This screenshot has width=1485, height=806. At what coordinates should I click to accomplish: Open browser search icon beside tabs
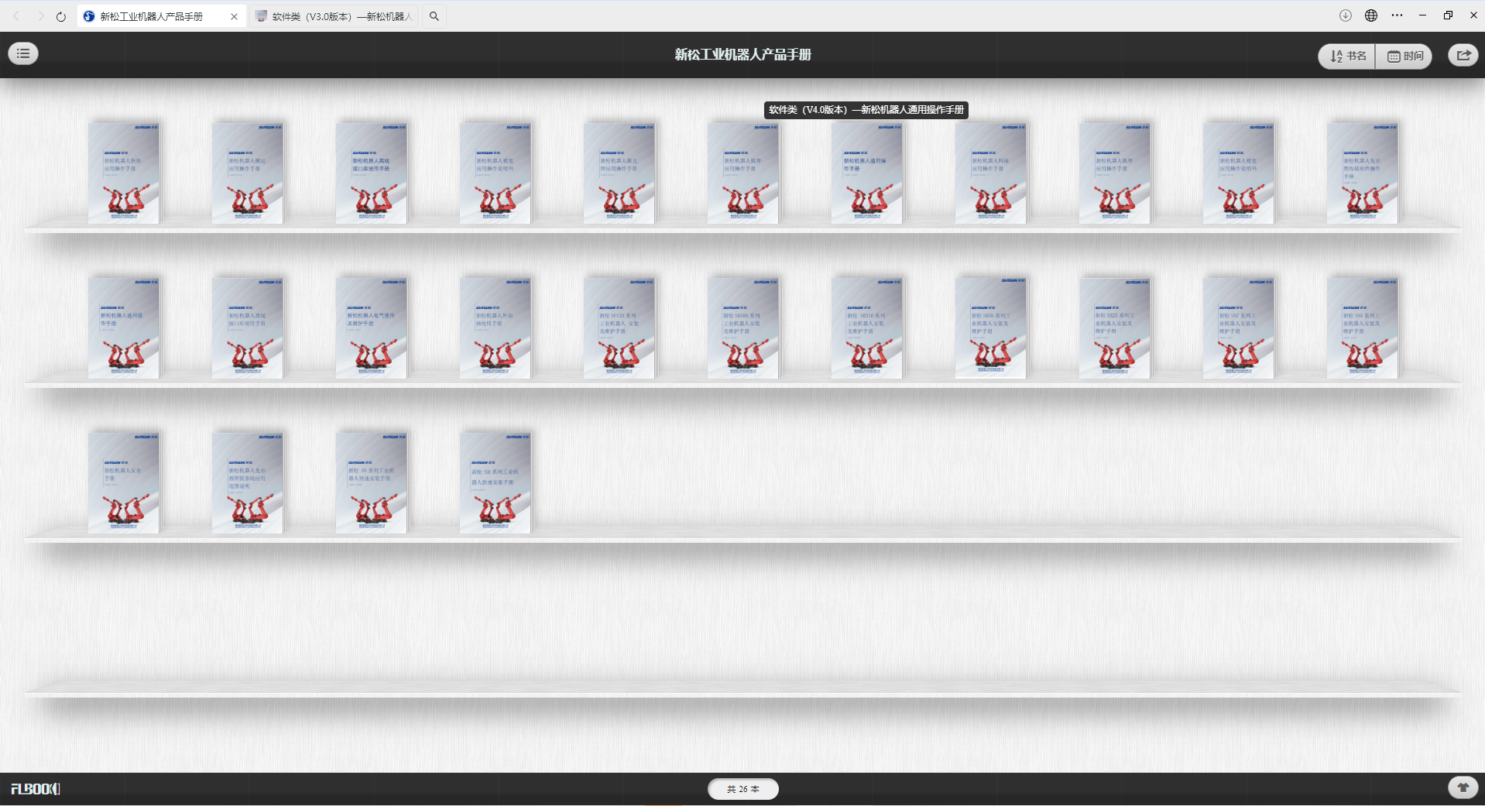pyautogui.click(x=434, y=16)
